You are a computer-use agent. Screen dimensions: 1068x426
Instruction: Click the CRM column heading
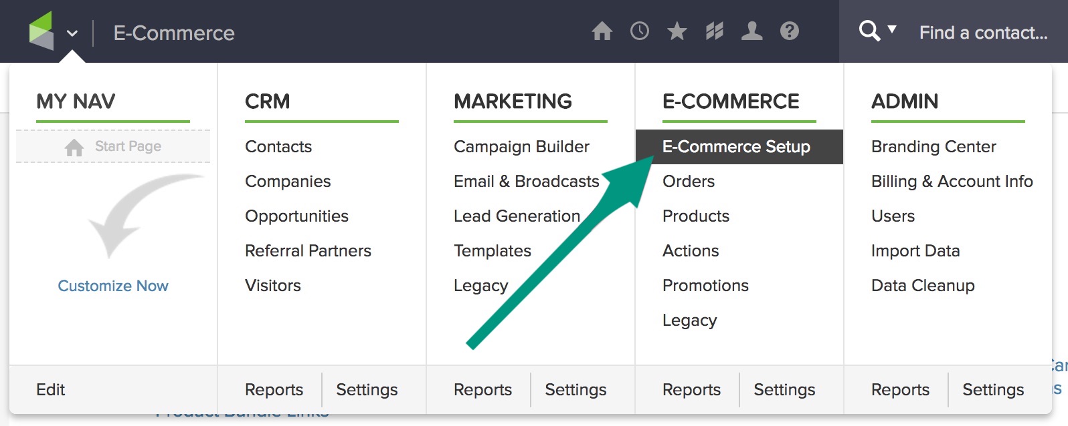[x=267, y=101]
